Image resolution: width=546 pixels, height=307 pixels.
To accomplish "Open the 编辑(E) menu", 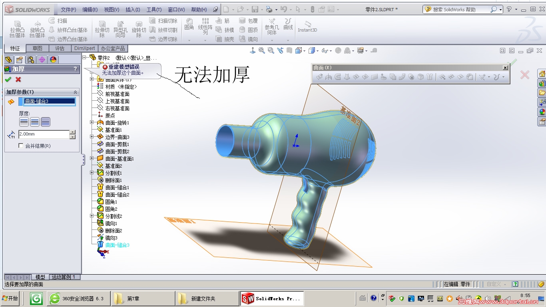I will [90, 10].
